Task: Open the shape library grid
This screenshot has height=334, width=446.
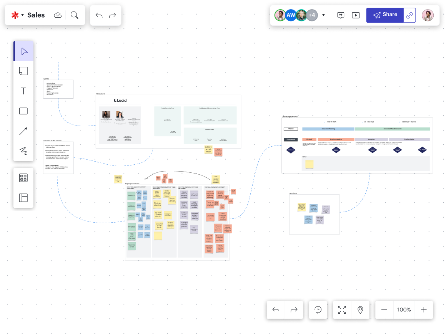Action: point(23,178)
